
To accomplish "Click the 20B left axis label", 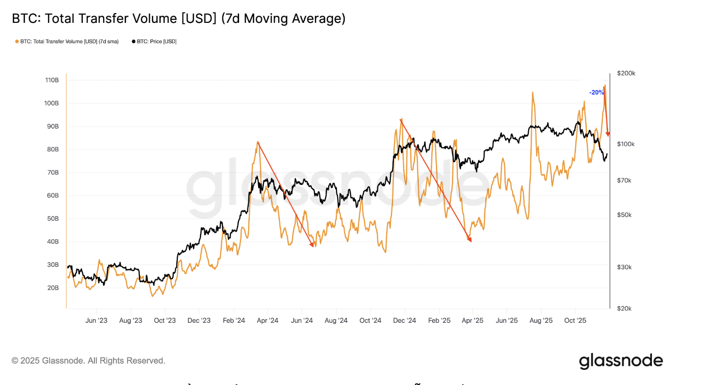I will 52,288.
